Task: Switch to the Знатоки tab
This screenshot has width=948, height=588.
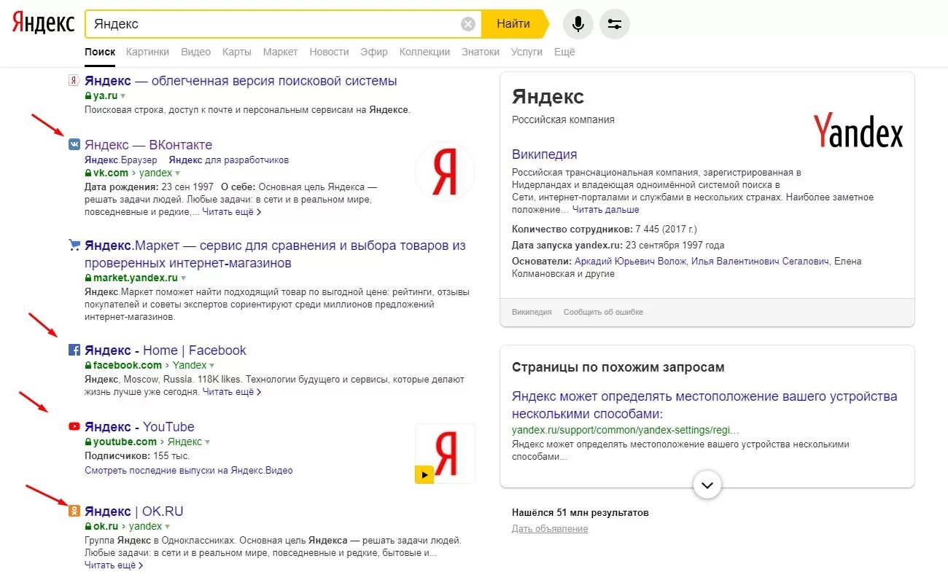Action: [481, 52]
